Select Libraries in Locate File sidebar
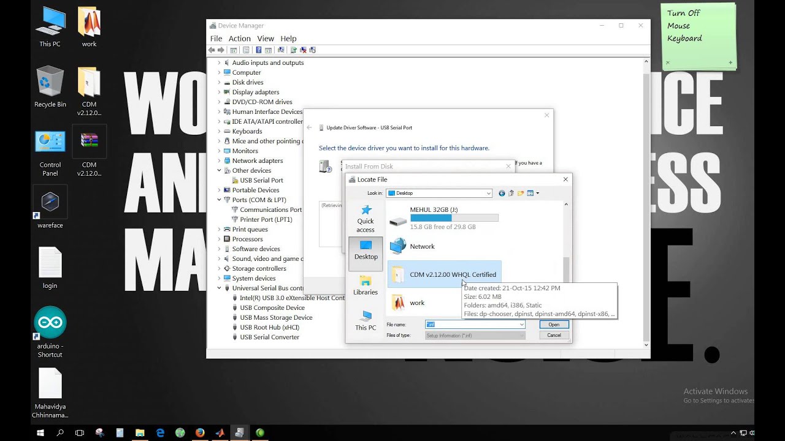 (x=366, y=286)
